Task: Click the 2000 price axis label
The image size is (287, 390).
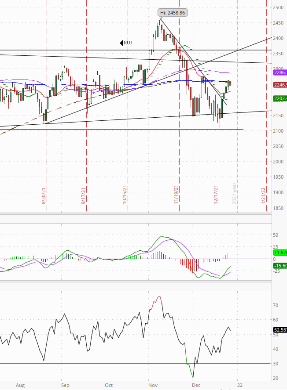Action: [x=278, y=162]
